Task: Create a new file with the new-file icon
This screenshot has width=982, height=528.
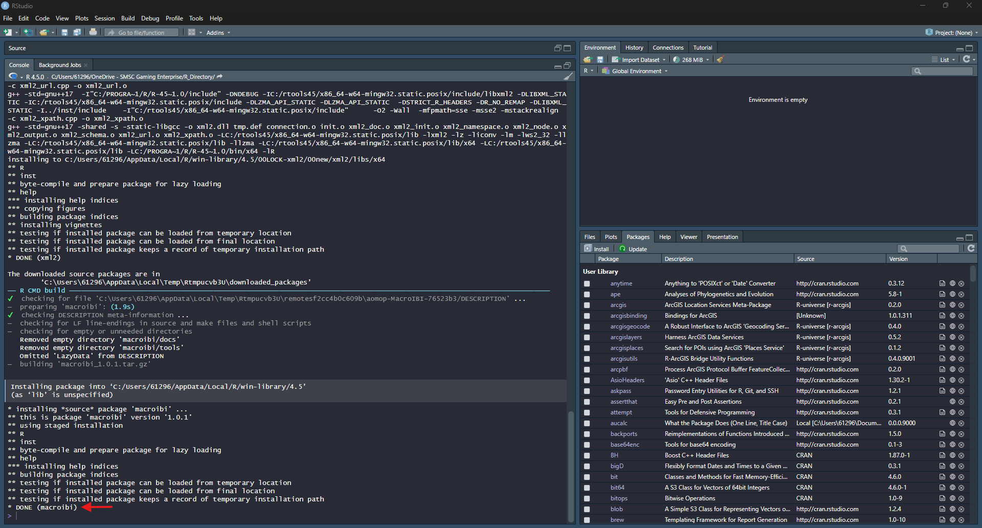Action: [x=8, y=32]
